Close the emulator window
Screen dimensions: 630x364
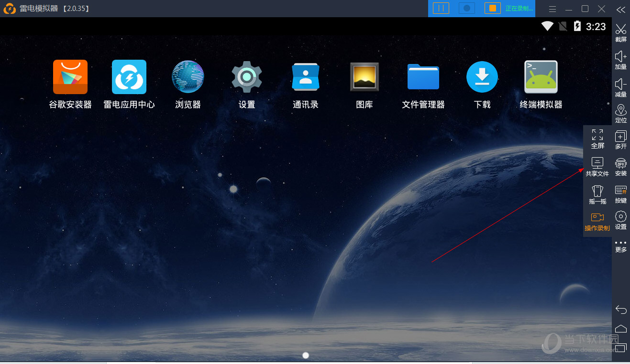point(602,9)
